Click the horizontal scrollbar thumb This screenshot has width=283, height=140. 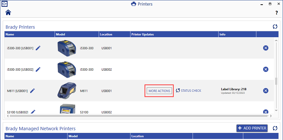coord(139,116)
